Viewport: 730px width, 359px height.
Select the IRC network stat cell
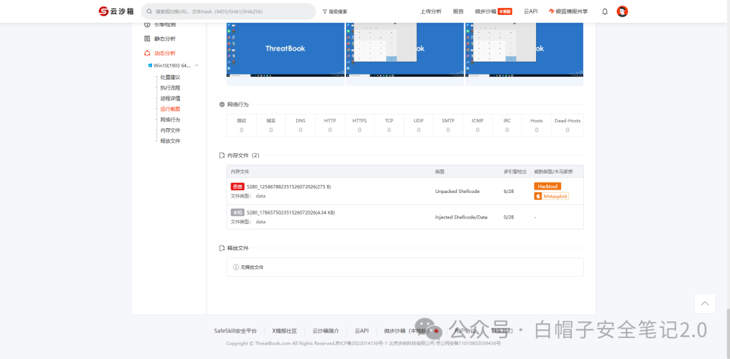pyautogui.click(x=507, y=125)
